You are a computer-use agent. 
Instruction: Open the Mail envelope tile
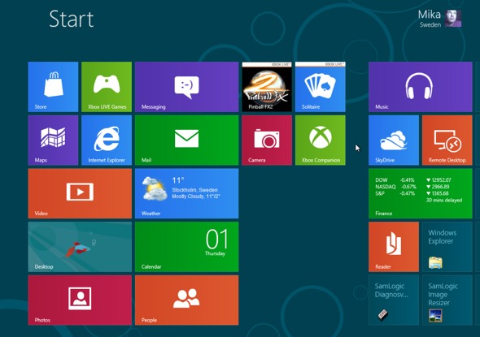pyautogui.click(x=187, y=140)
